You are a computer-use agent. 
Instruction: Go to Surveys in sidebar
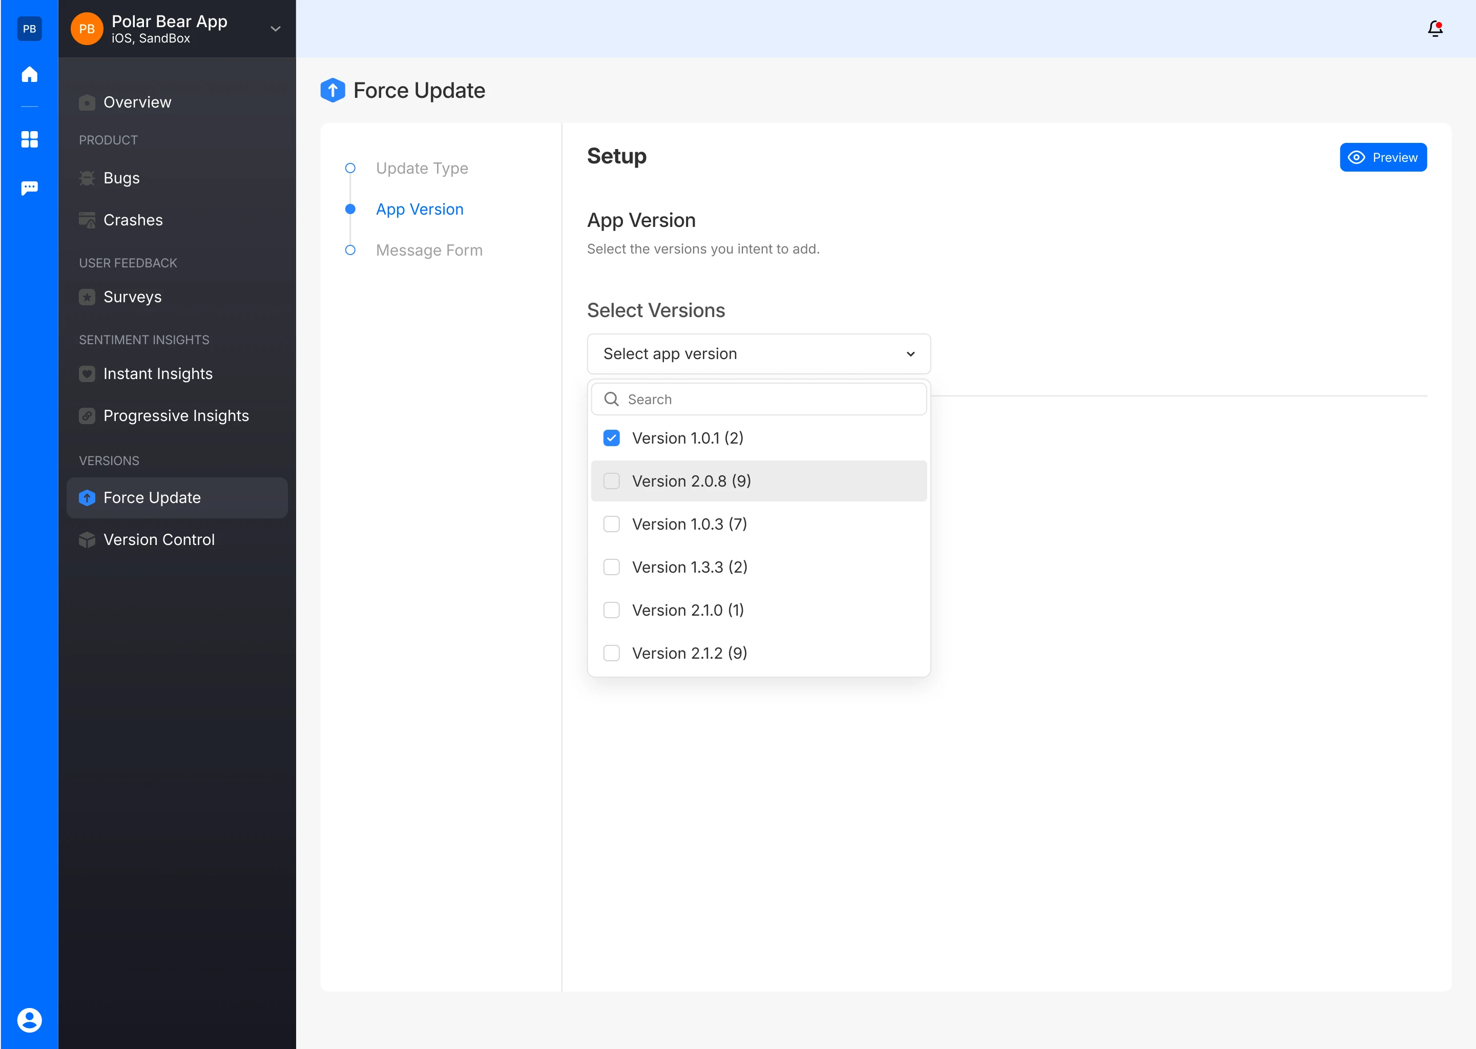[132, 297]
